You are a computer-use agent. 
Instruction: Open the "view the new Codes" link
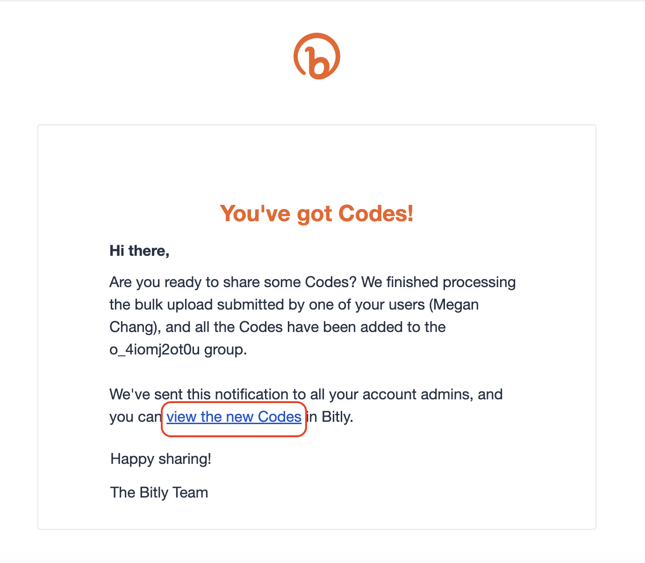tap(234, 417)
